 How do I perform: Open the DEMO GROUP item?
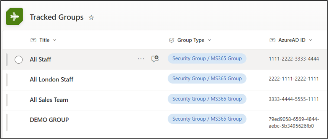pyautogui.click(x=49, y=120)
